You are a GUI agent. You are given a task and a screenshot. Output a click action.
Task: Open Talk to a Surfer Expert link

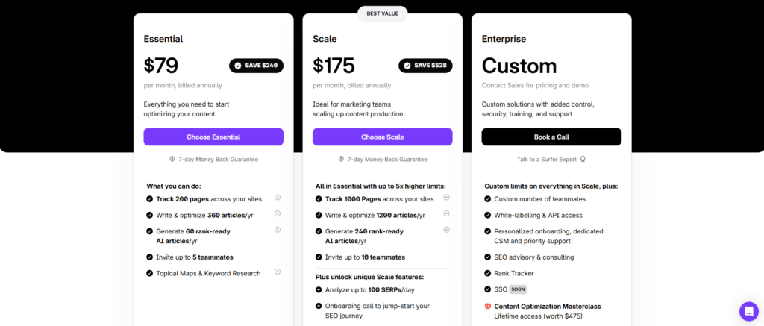(x=547, y=160)
